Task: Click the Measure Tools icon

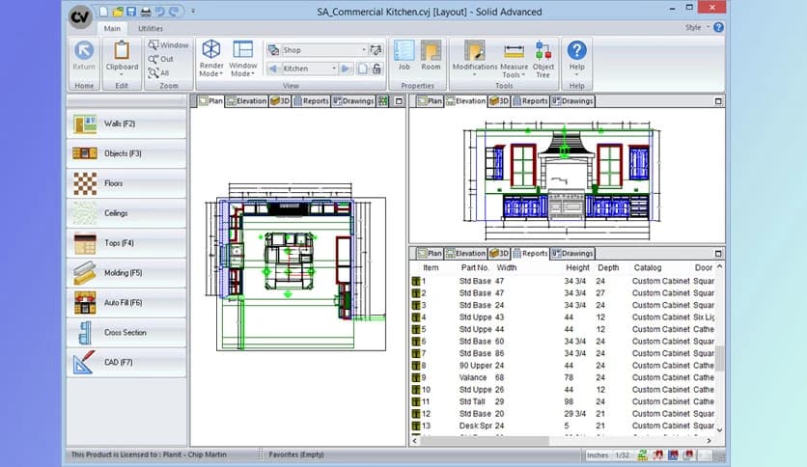Action: pyautogui.click(x=514, y=51)
